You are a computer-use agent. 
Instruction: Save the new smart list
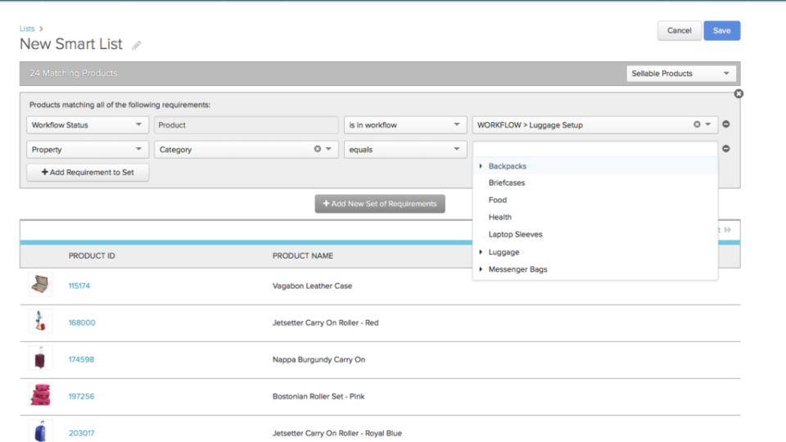pyautogui.click(x=722, y=30)
